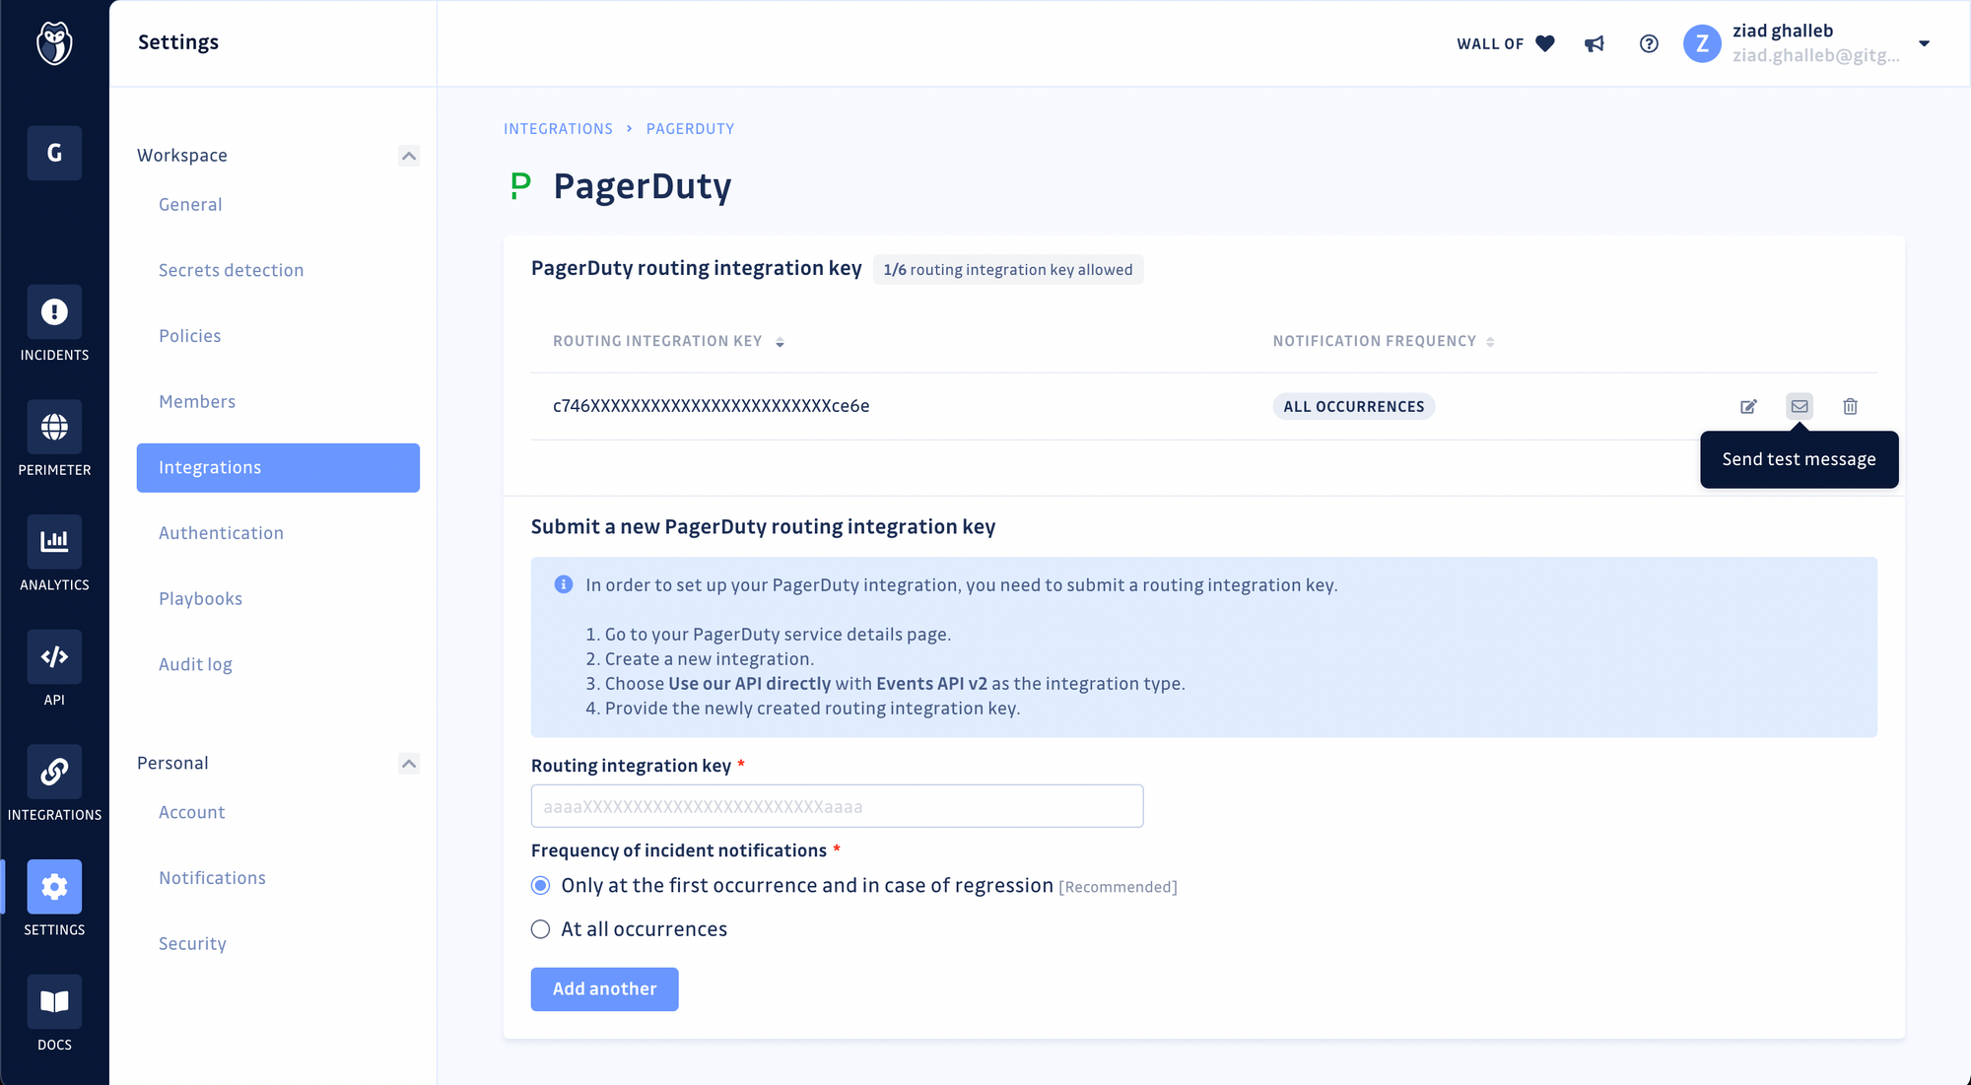Navigate to the Audit log settings

pos(195,663)
